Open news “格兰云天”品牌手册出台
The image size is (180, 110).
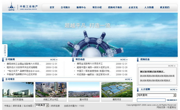24,71
